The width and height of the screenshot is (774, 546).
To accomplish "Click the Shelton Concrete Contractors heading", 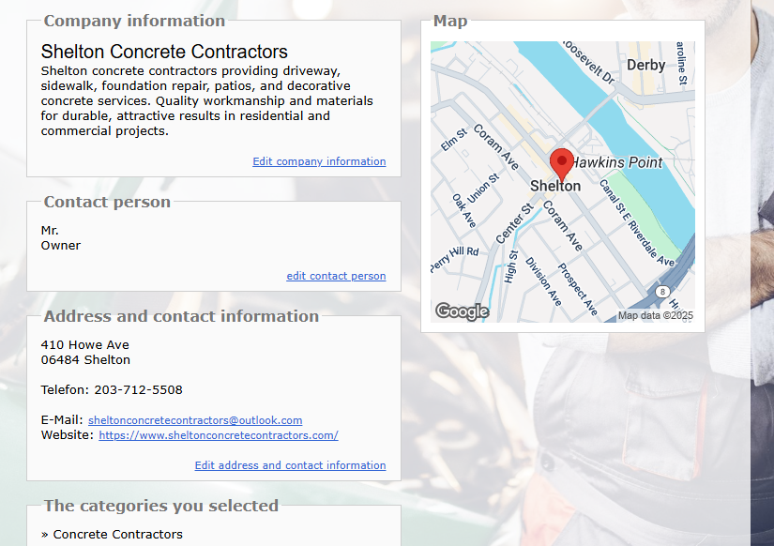I will 164,52.
